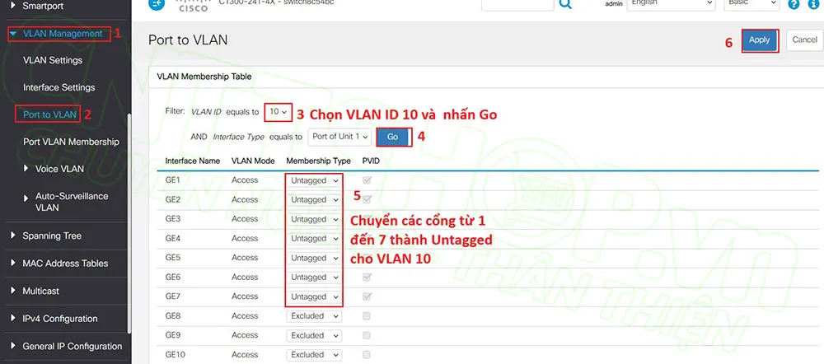Toggle the navigation menu icon beside Cisco logo
Image resolution: width=824 pixels, height=364 pixels.
point(156,3)
